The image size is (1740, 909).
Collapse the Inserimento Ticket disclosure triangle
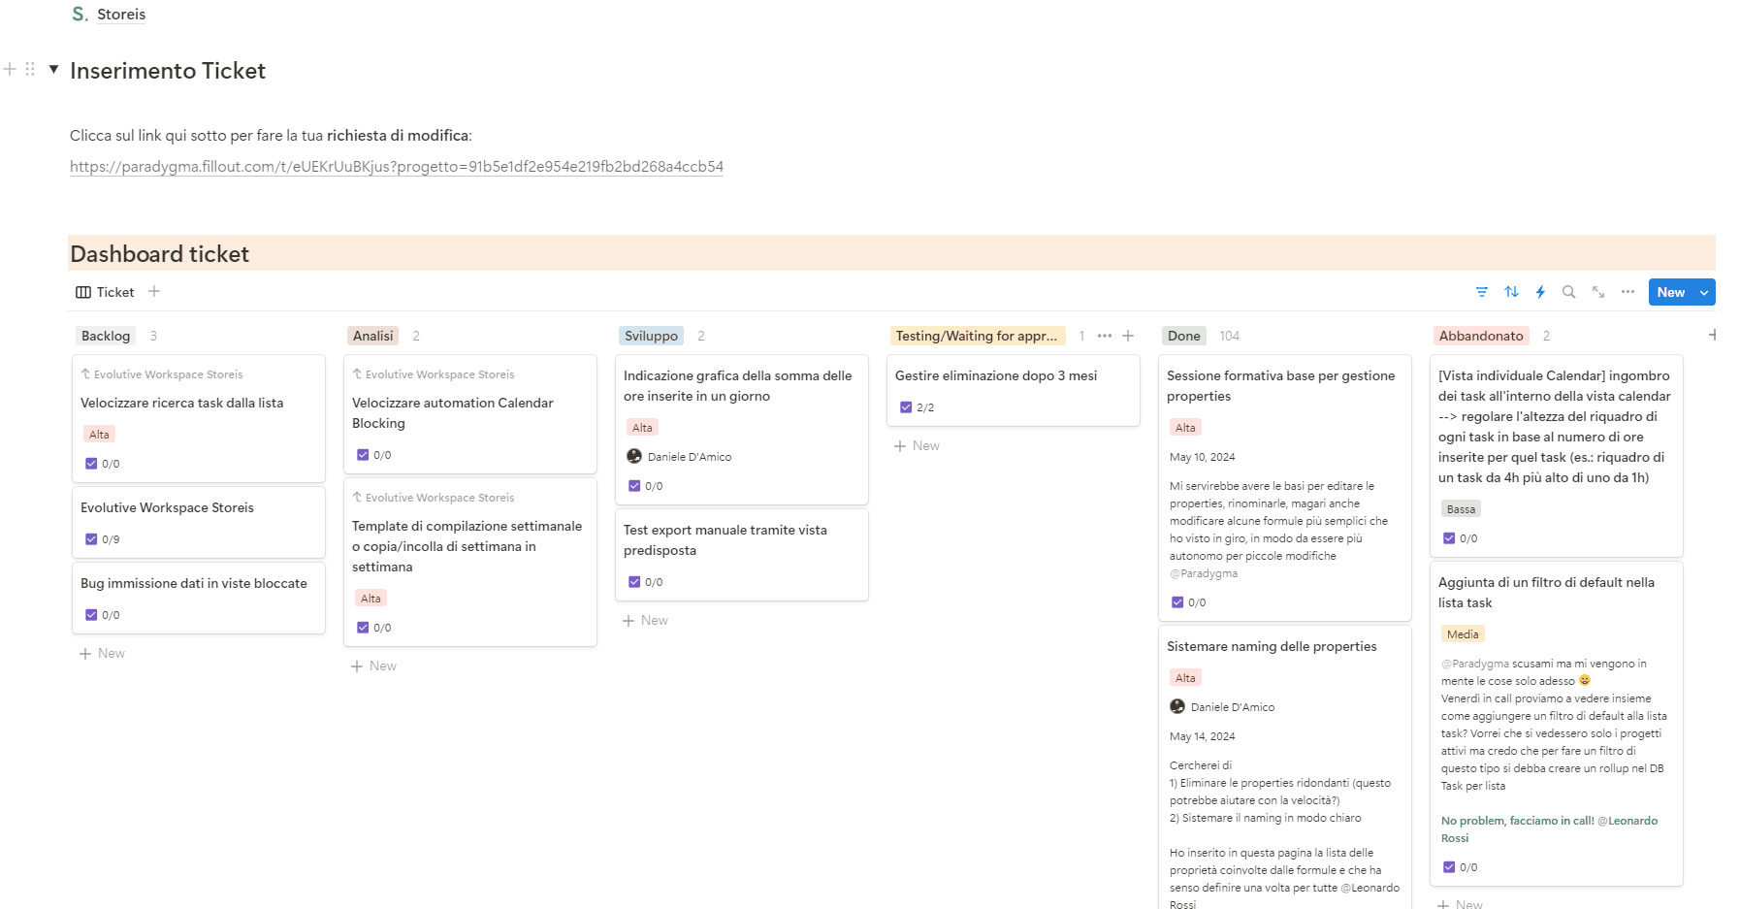pyautogui.click(x=53, y=69)
